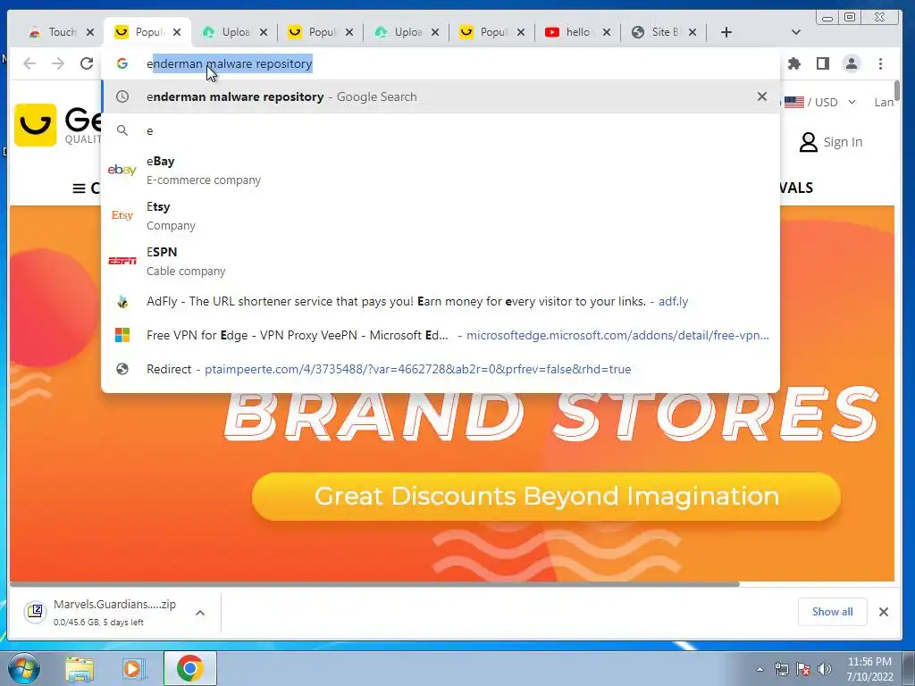Image resolution: width=915 pixels, height=686 pixels.
Task: Open a new tab with plus button
Action: point(726,32)
